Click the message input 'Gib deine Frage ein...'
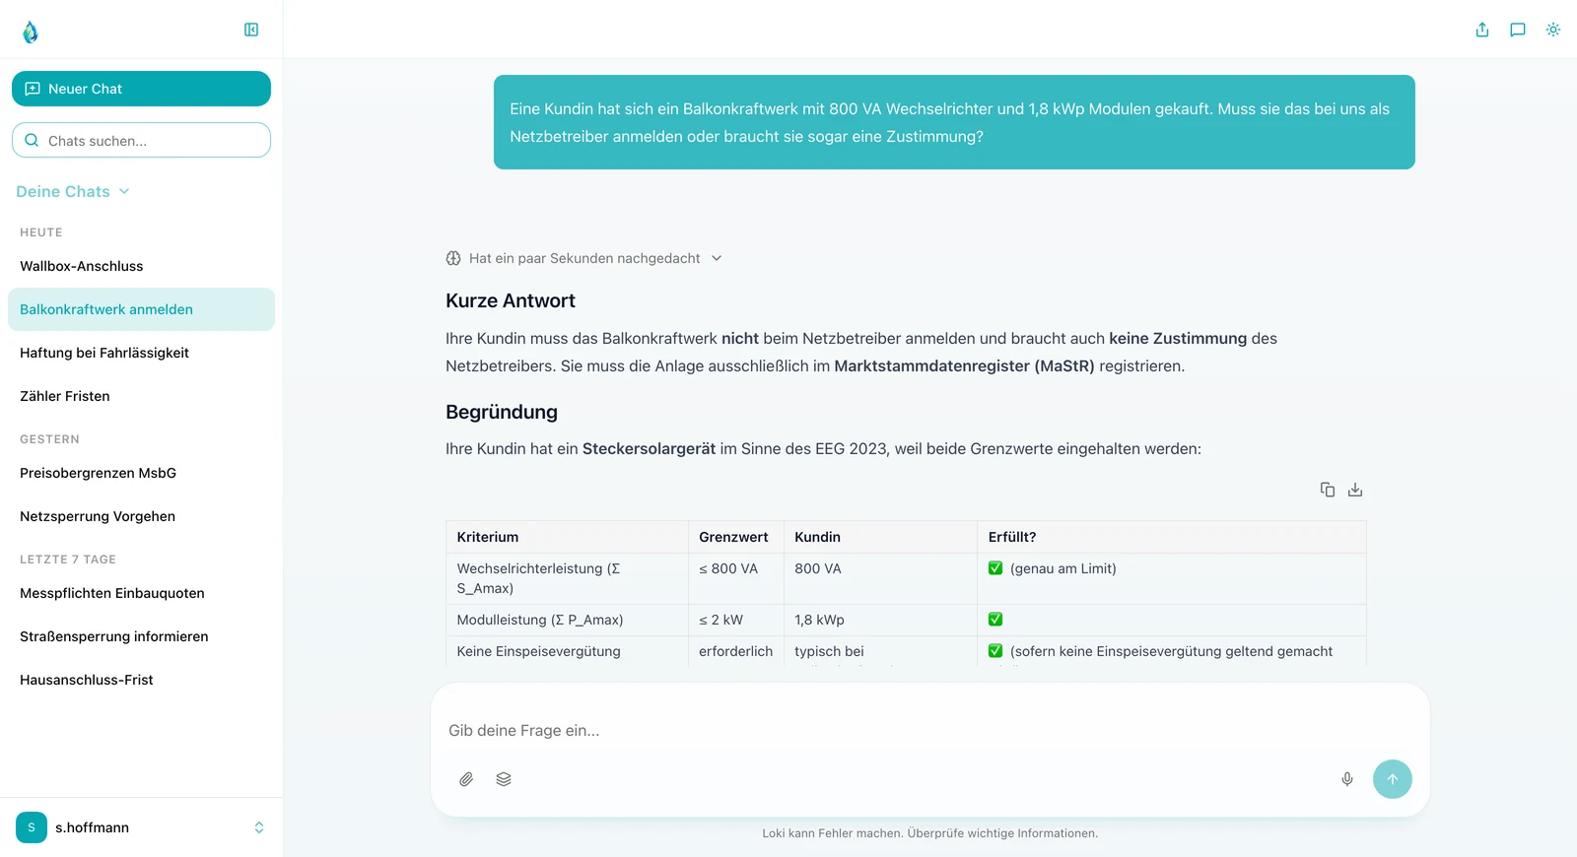1577x857 pixels. pos(929,730)
